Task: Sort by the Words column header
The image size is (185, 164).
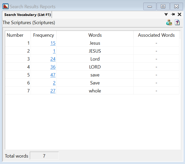Action: (95, 35)
